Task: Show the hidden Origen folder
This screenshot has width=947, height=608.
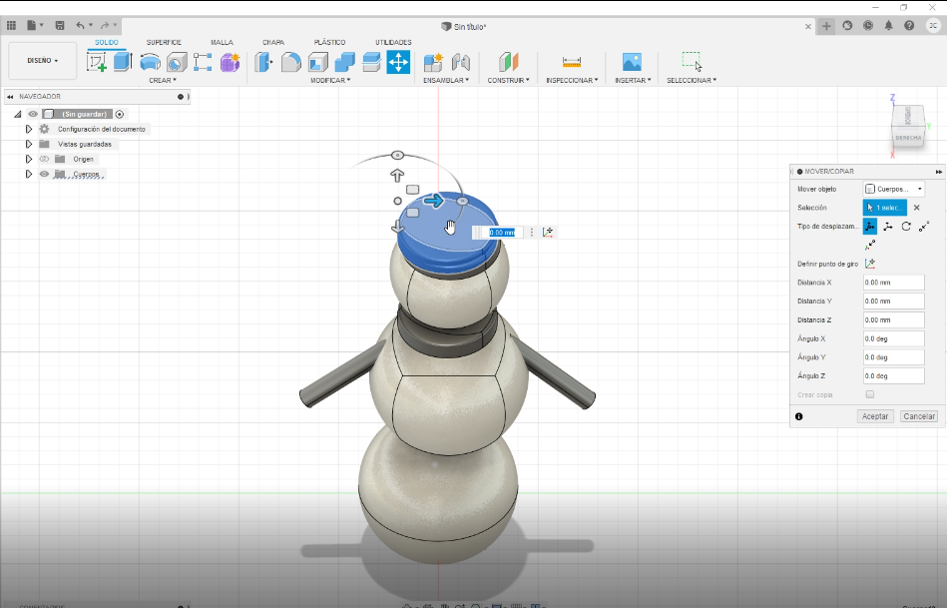Action: pyautogui.click(x=44, y=159)
